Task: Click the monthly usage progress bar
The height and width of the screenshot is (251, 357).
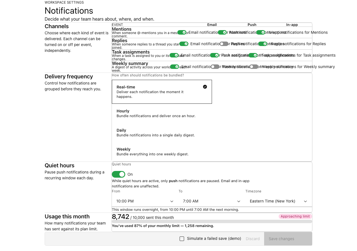Action: pyautogui.click(x=212, y=221)
